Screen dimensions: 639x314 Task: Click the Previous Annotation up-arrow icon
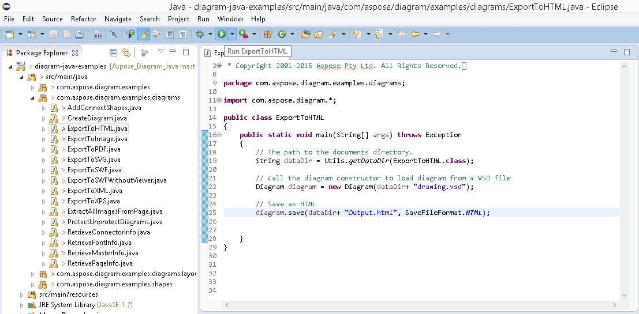(379, 34)
